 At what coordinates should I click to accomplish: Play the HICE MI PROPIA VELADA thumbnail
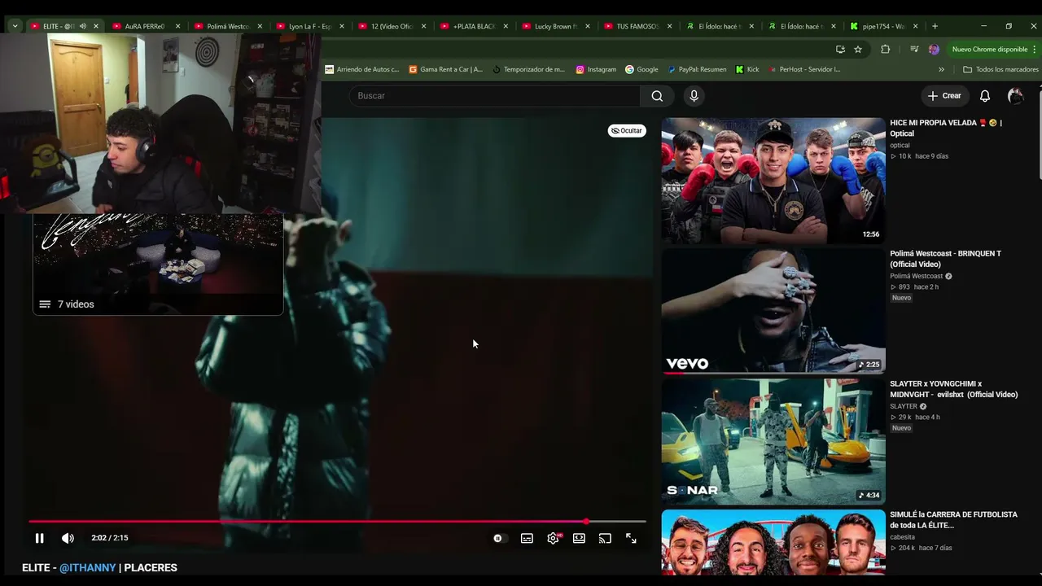click(773, 180)
